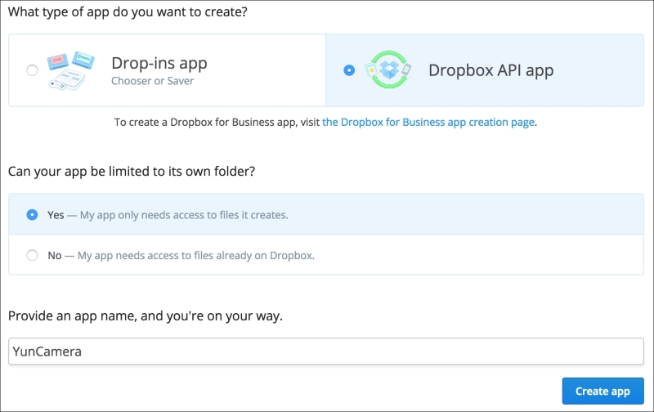Click "My app only needs access to files it creates" text
The image size is (654, 412).
[x=184, y=215]
